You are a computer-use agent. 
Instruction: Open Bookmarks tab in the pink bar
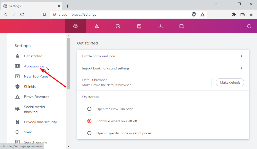click(x=139, y=26)
